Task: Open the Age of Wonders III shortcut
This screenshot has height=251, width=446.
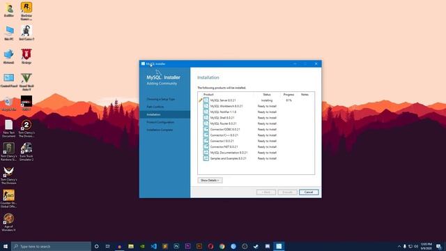Action: pyautogui.click(x=9, y=222)
